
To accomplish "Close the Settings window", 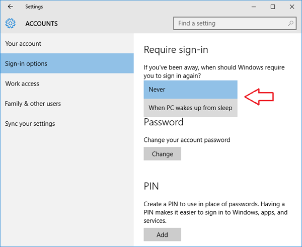I will (x=292, y=7).
